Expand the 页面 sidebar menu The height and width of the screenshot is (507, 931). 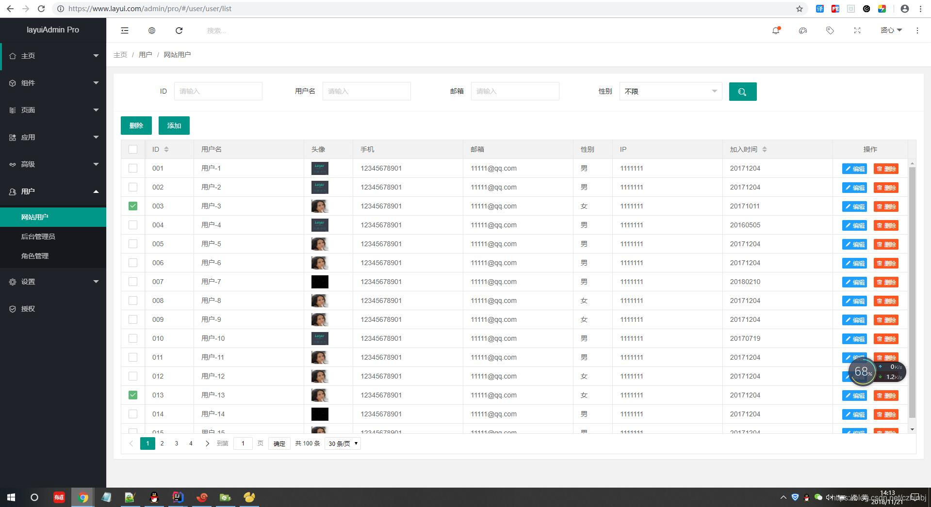pos(53,110)
